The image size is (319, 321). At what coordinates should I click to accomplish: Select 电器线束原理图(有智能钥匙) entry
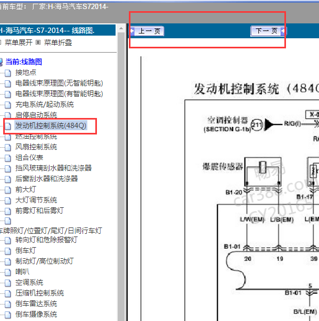coord(59,94)
